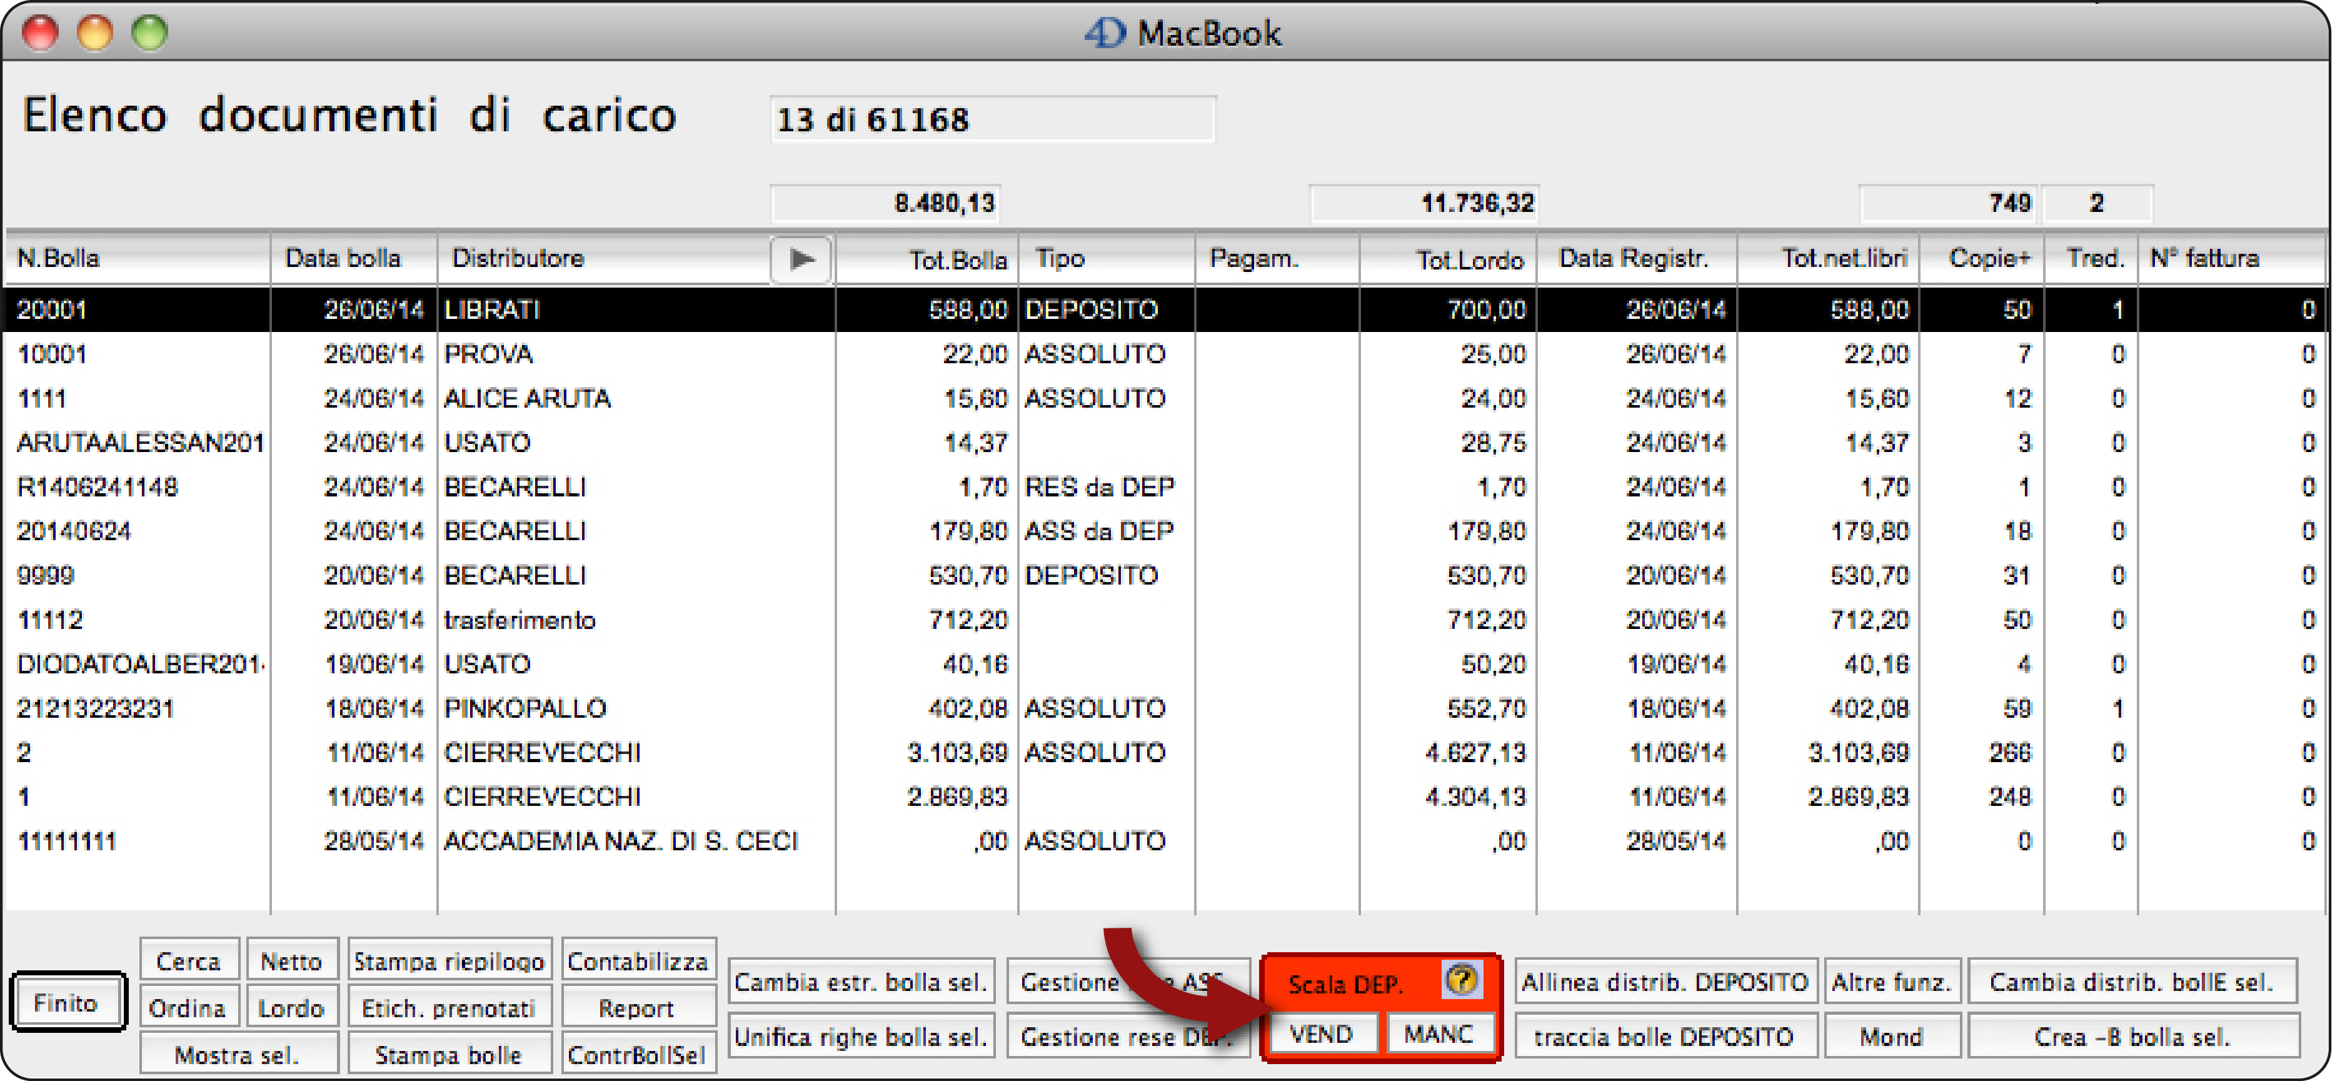Click traccia bolle DEPOSITO button
Viewport: 2340px width, 1081px height.
coord(1666,1037)
